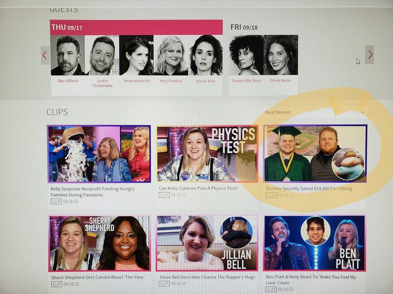Play the Ben Platt clip thumbnail
The image size is (393, 294).
coord(314,243)
